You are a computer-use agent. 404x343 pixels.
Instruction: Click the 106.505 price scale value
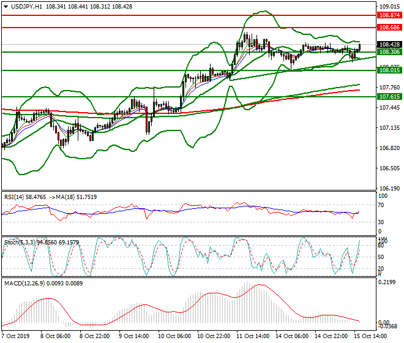point(390,168)
